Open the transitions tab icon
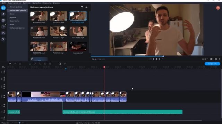222x124 pixels. [x=3, y=20]
